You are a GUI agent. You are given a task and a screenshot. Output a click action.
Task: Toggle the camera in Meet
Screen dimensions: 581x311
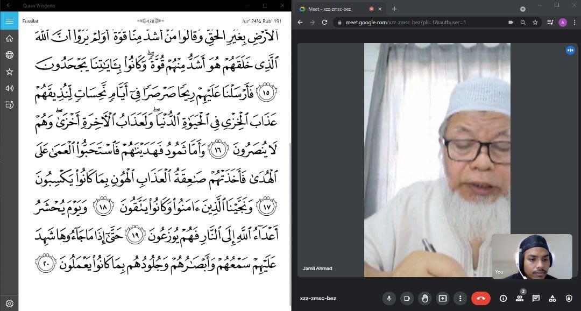[407, 299]
